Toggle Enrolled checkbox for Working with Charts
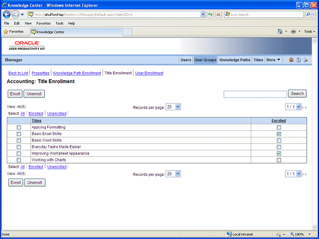This screenshot has height=239, width=319. 279,160
